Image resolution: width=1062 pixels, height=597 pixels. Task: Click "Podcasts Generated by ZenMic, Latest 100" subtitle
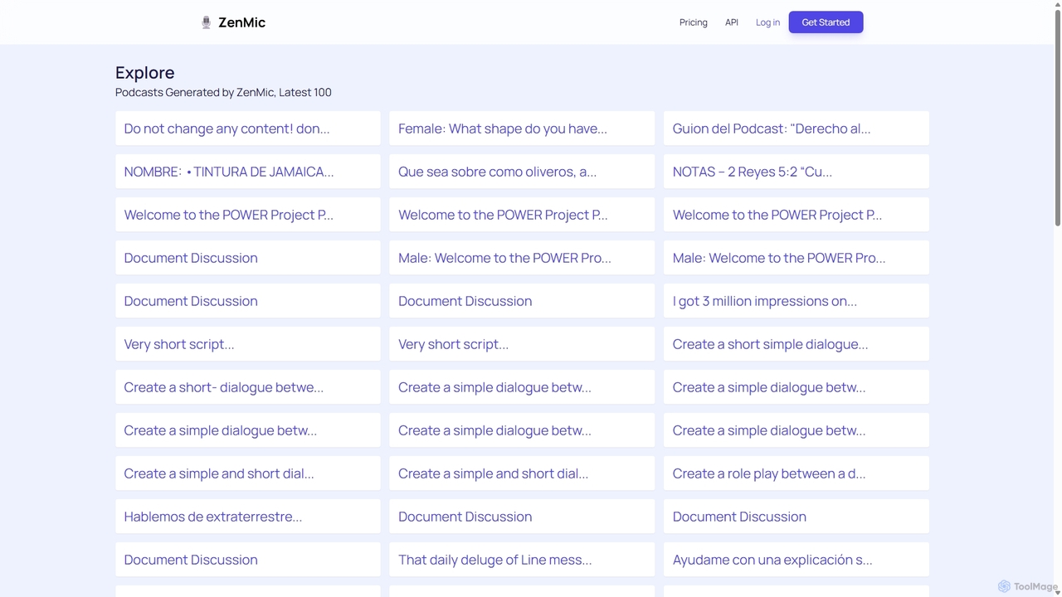pos(223,92)
